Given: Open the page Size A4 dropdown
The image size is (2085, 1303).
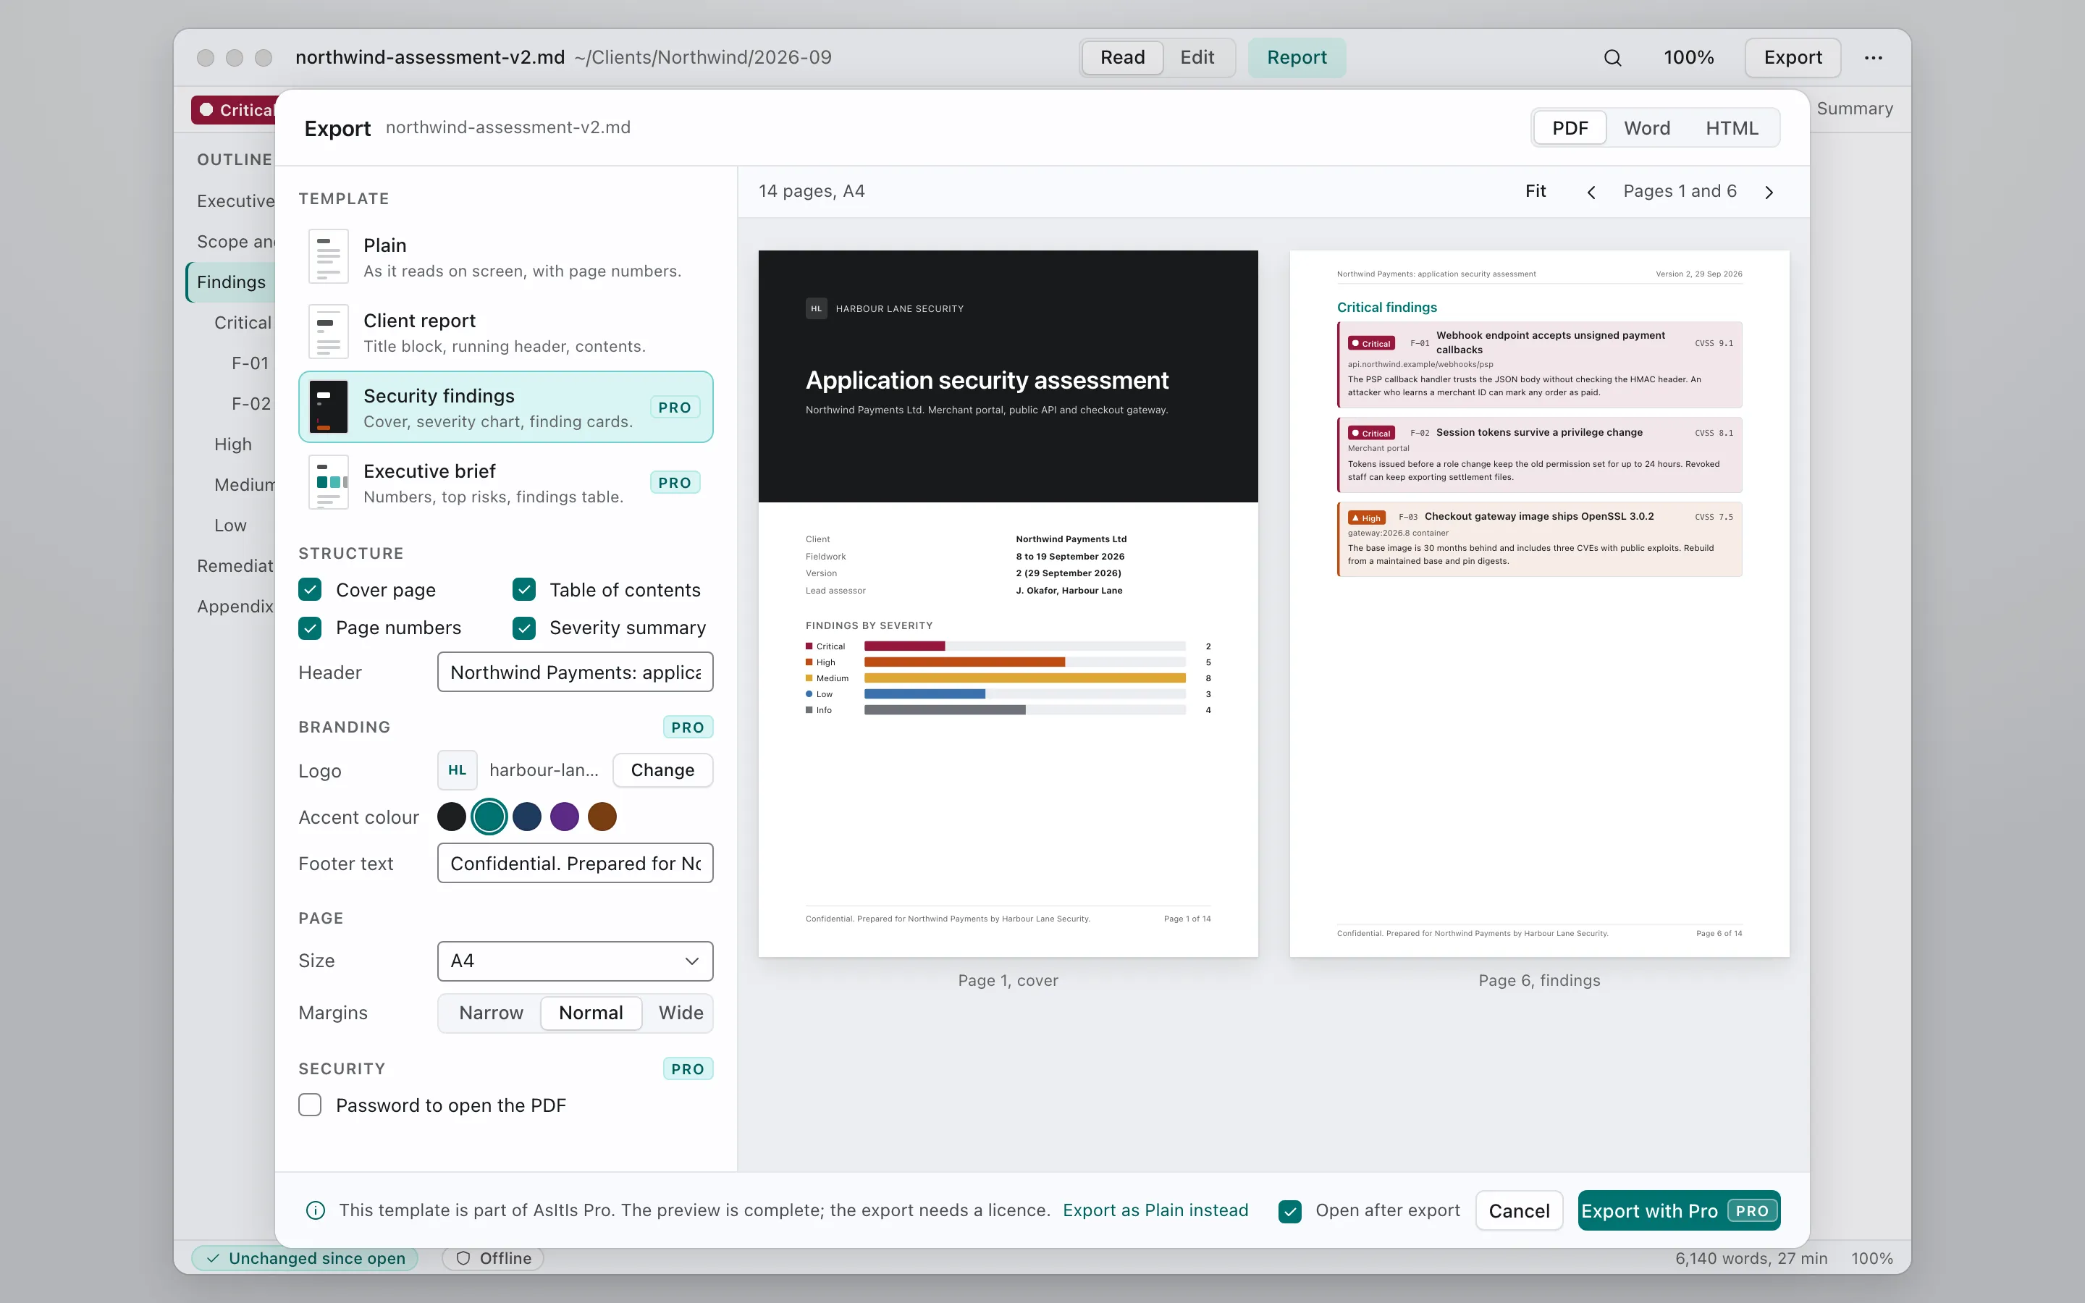Looking at the screenshot, I should click(x=575, y=961).
